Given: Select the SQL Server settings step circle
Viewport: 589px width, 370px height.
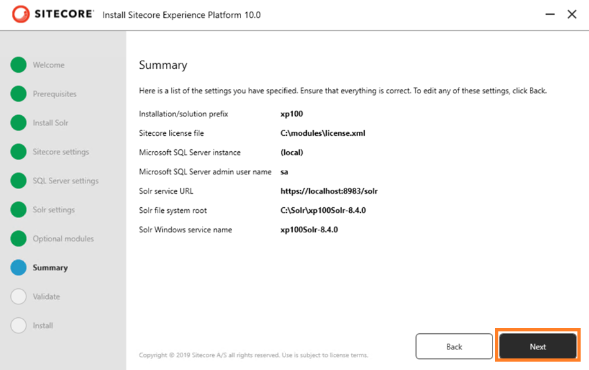Looking at the screenshot, I should [x=19, y=180].
